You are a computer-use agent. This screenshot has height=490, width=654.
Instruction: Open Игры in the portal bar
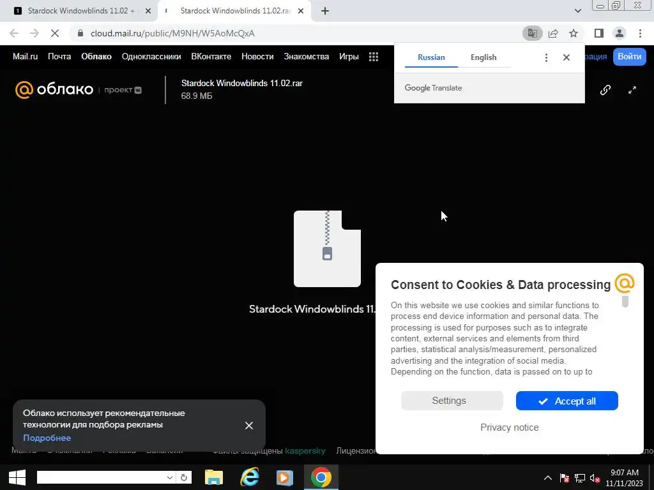click(349, 57)
